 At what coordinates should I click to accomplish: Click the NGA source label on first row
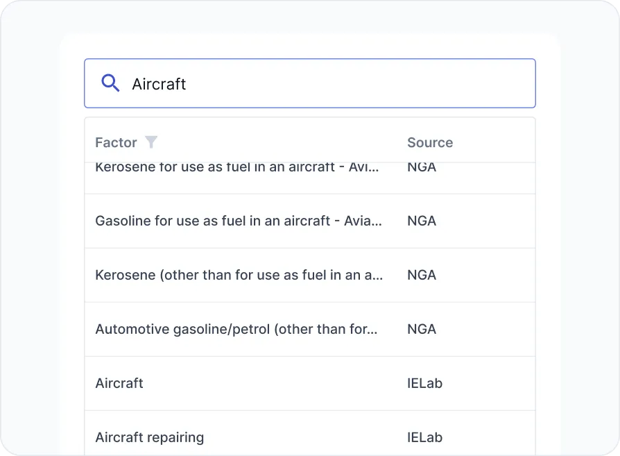pos(422,167)
